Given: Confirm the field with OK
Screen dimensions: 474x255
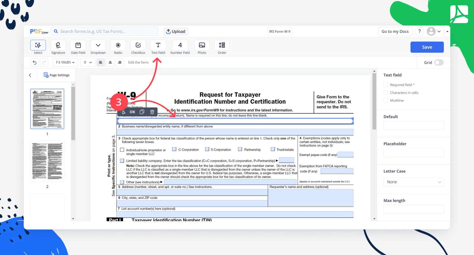Looking at the screenshot, I should point(132,112).
